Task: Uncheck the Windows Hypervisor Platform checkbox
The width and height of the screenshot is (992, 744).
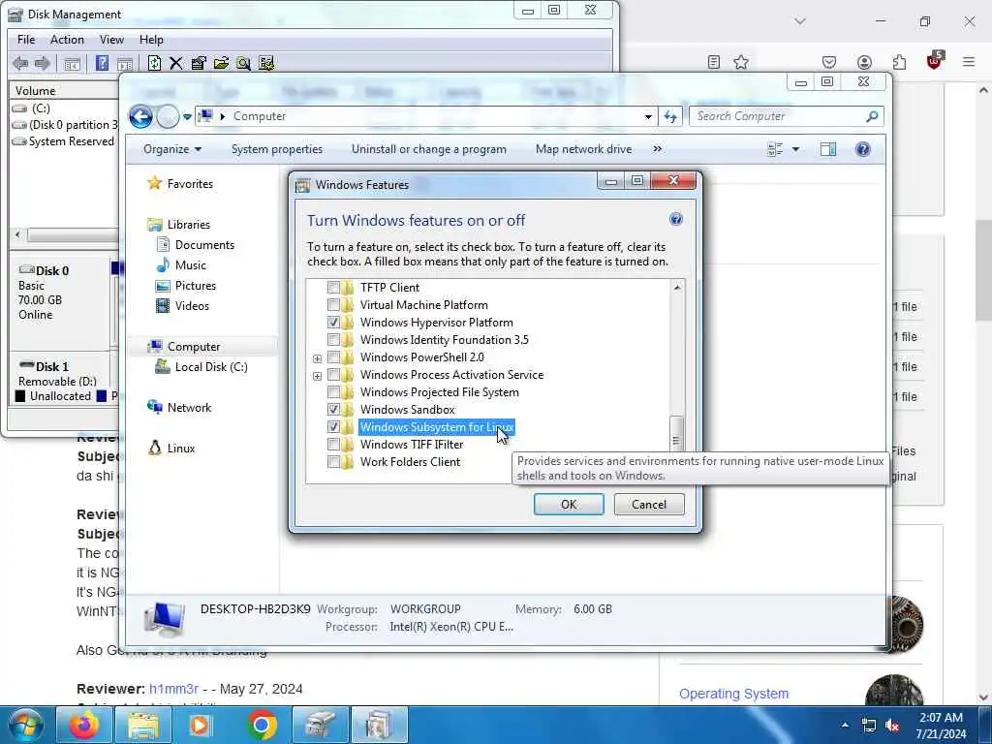Action: pos(333,322)
